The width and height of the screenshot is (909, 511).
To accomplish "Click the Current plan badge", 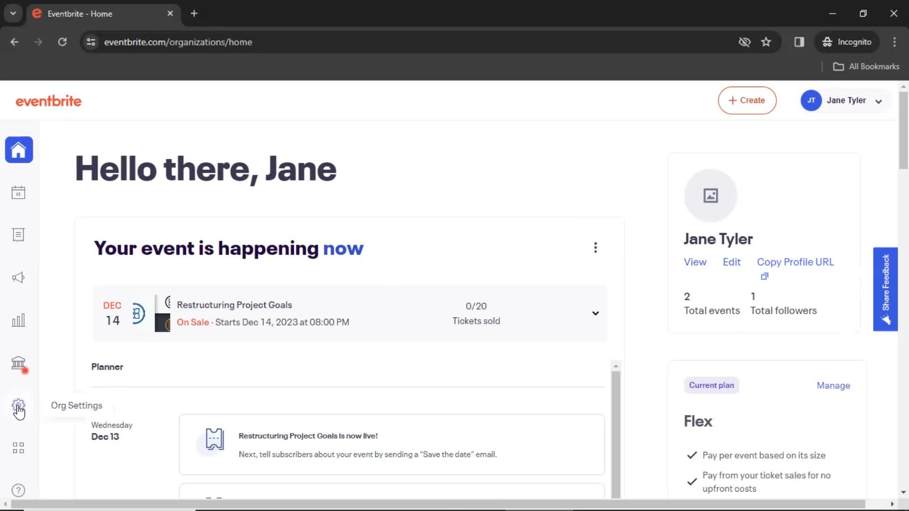I will [x=711, y=385].
